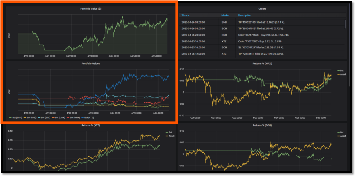
Task: Open Returns % (WRX) panel menu
Action: pos(262,64)
